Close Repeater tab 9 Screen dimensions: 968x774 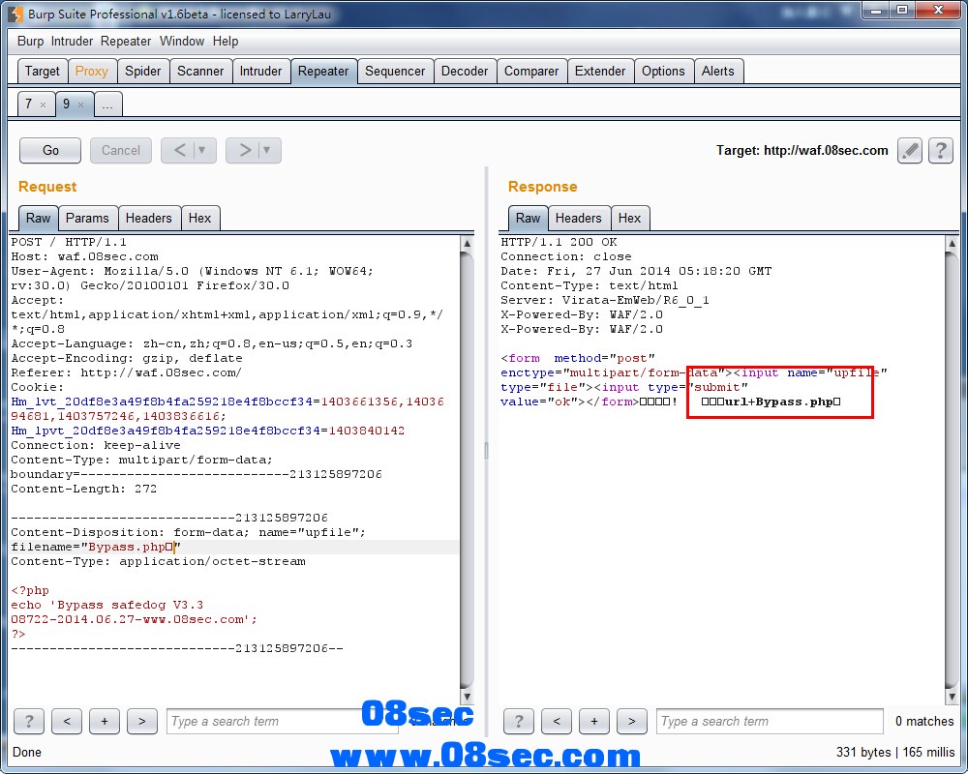(x=80, y=104)
